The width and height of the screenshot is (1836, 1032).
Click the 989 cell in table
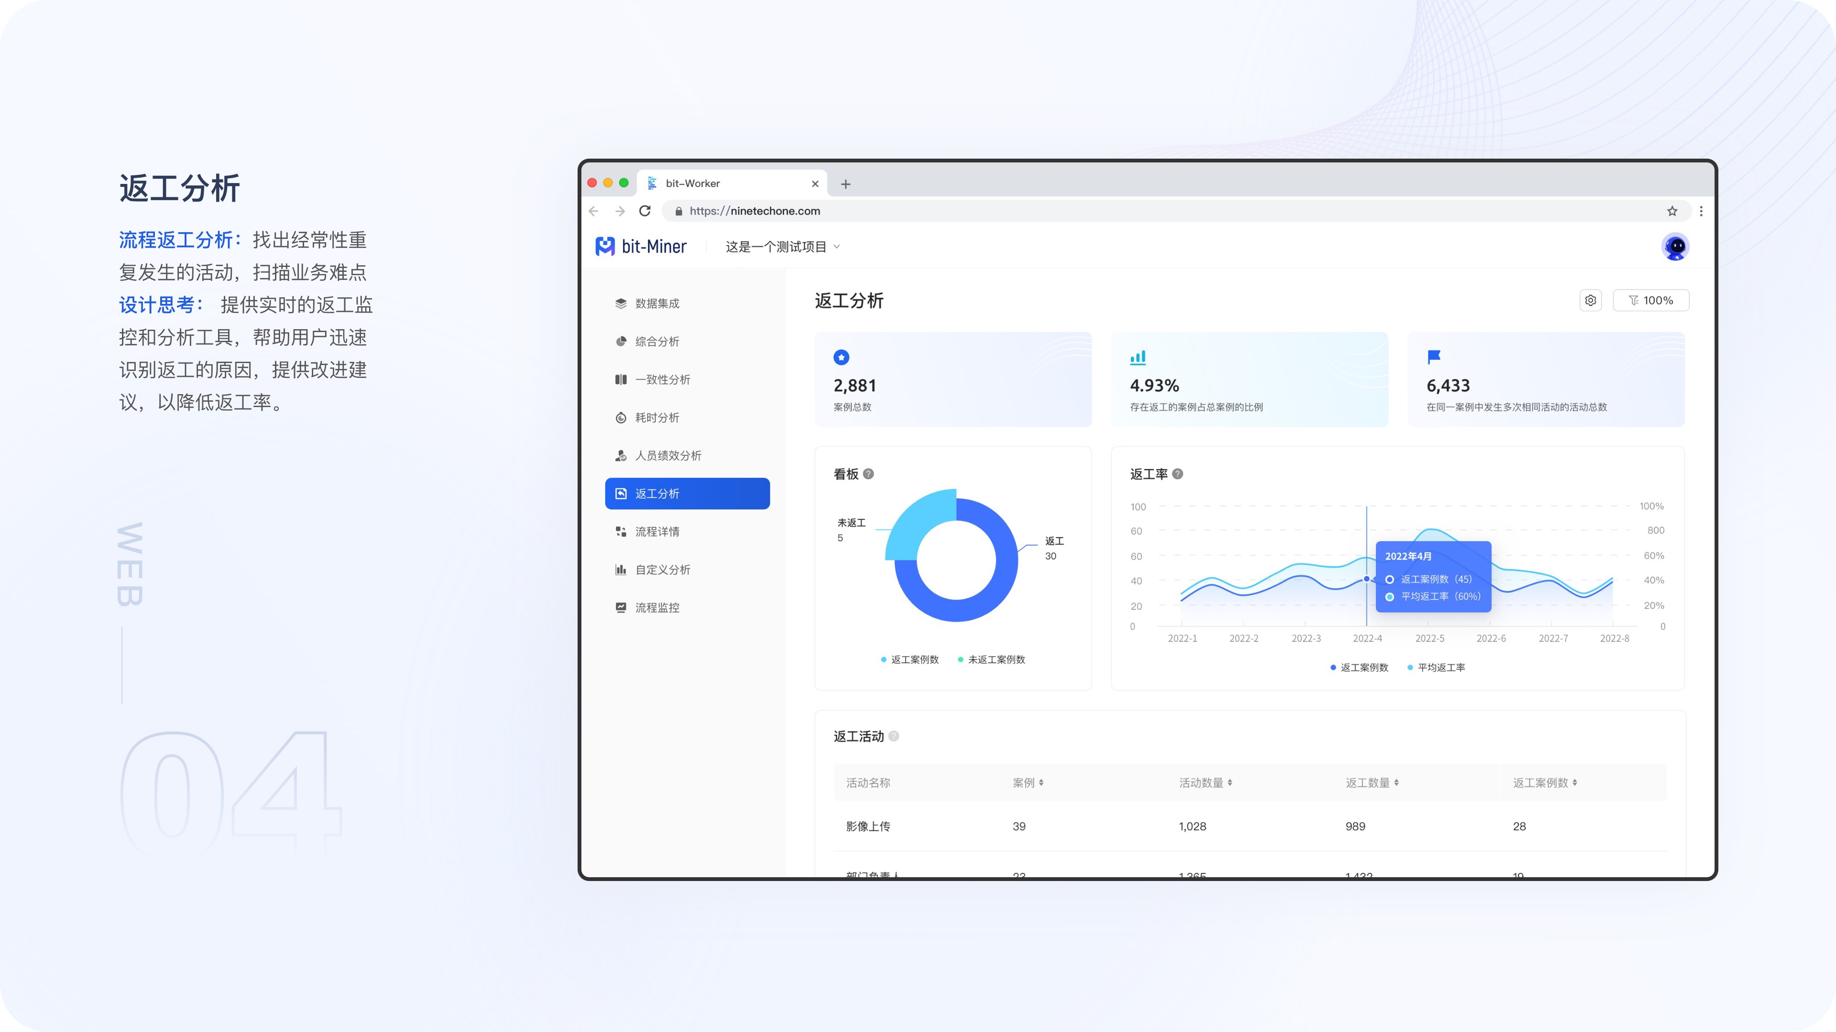click(x=1355, y=826)
